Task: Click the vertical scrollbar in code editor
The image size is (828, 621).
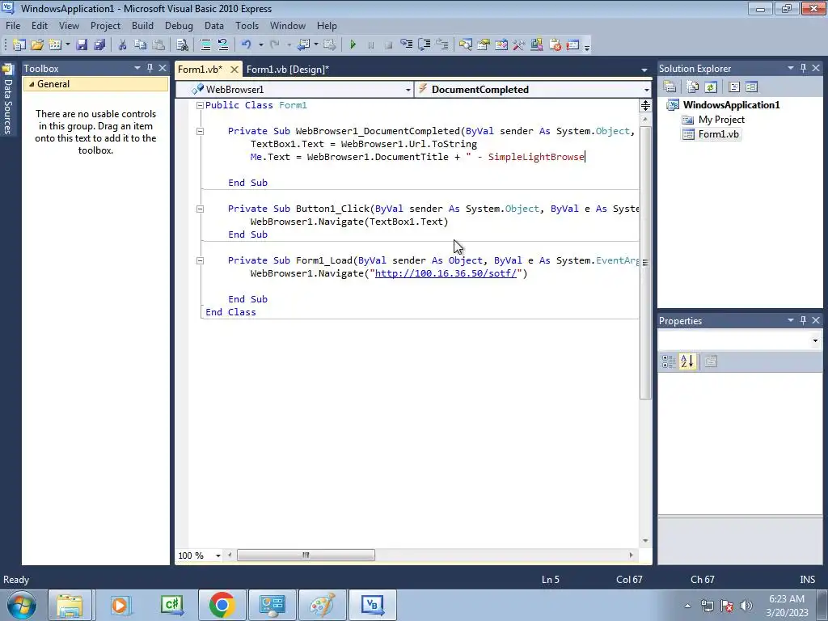Action: point(645,263)
